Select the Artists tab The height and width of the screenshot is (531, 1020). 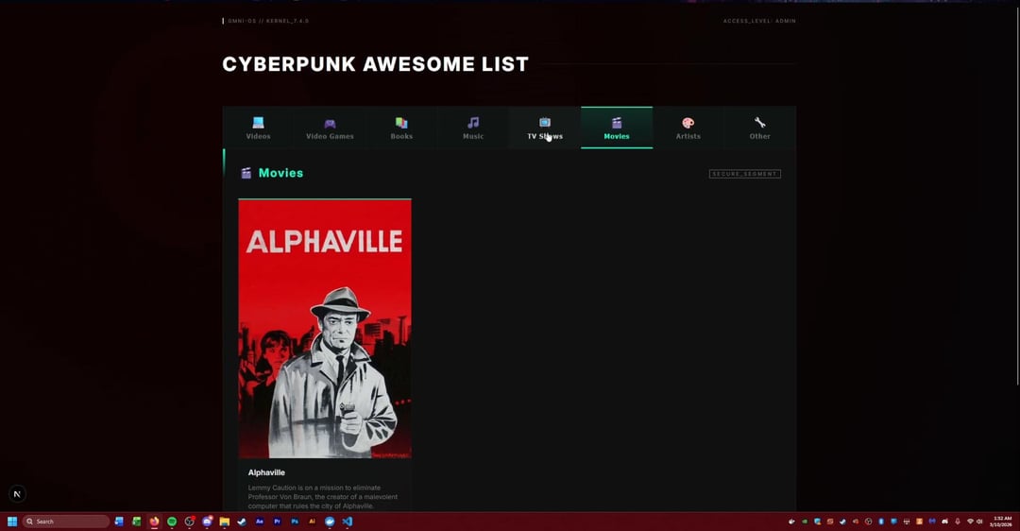[688, 128]
